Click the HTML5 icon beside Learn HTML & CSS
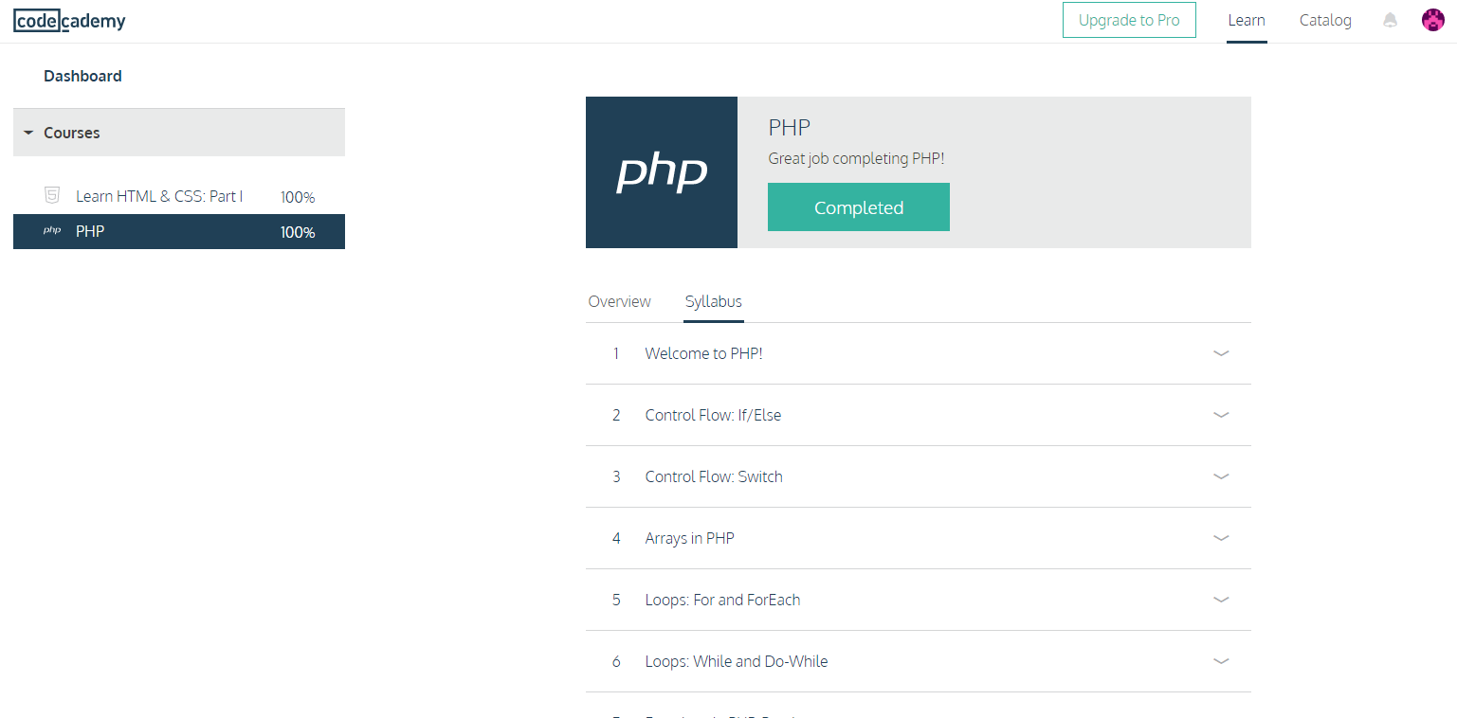The height and width of the screenshot is (718, 1457). [x=52, y=196]
